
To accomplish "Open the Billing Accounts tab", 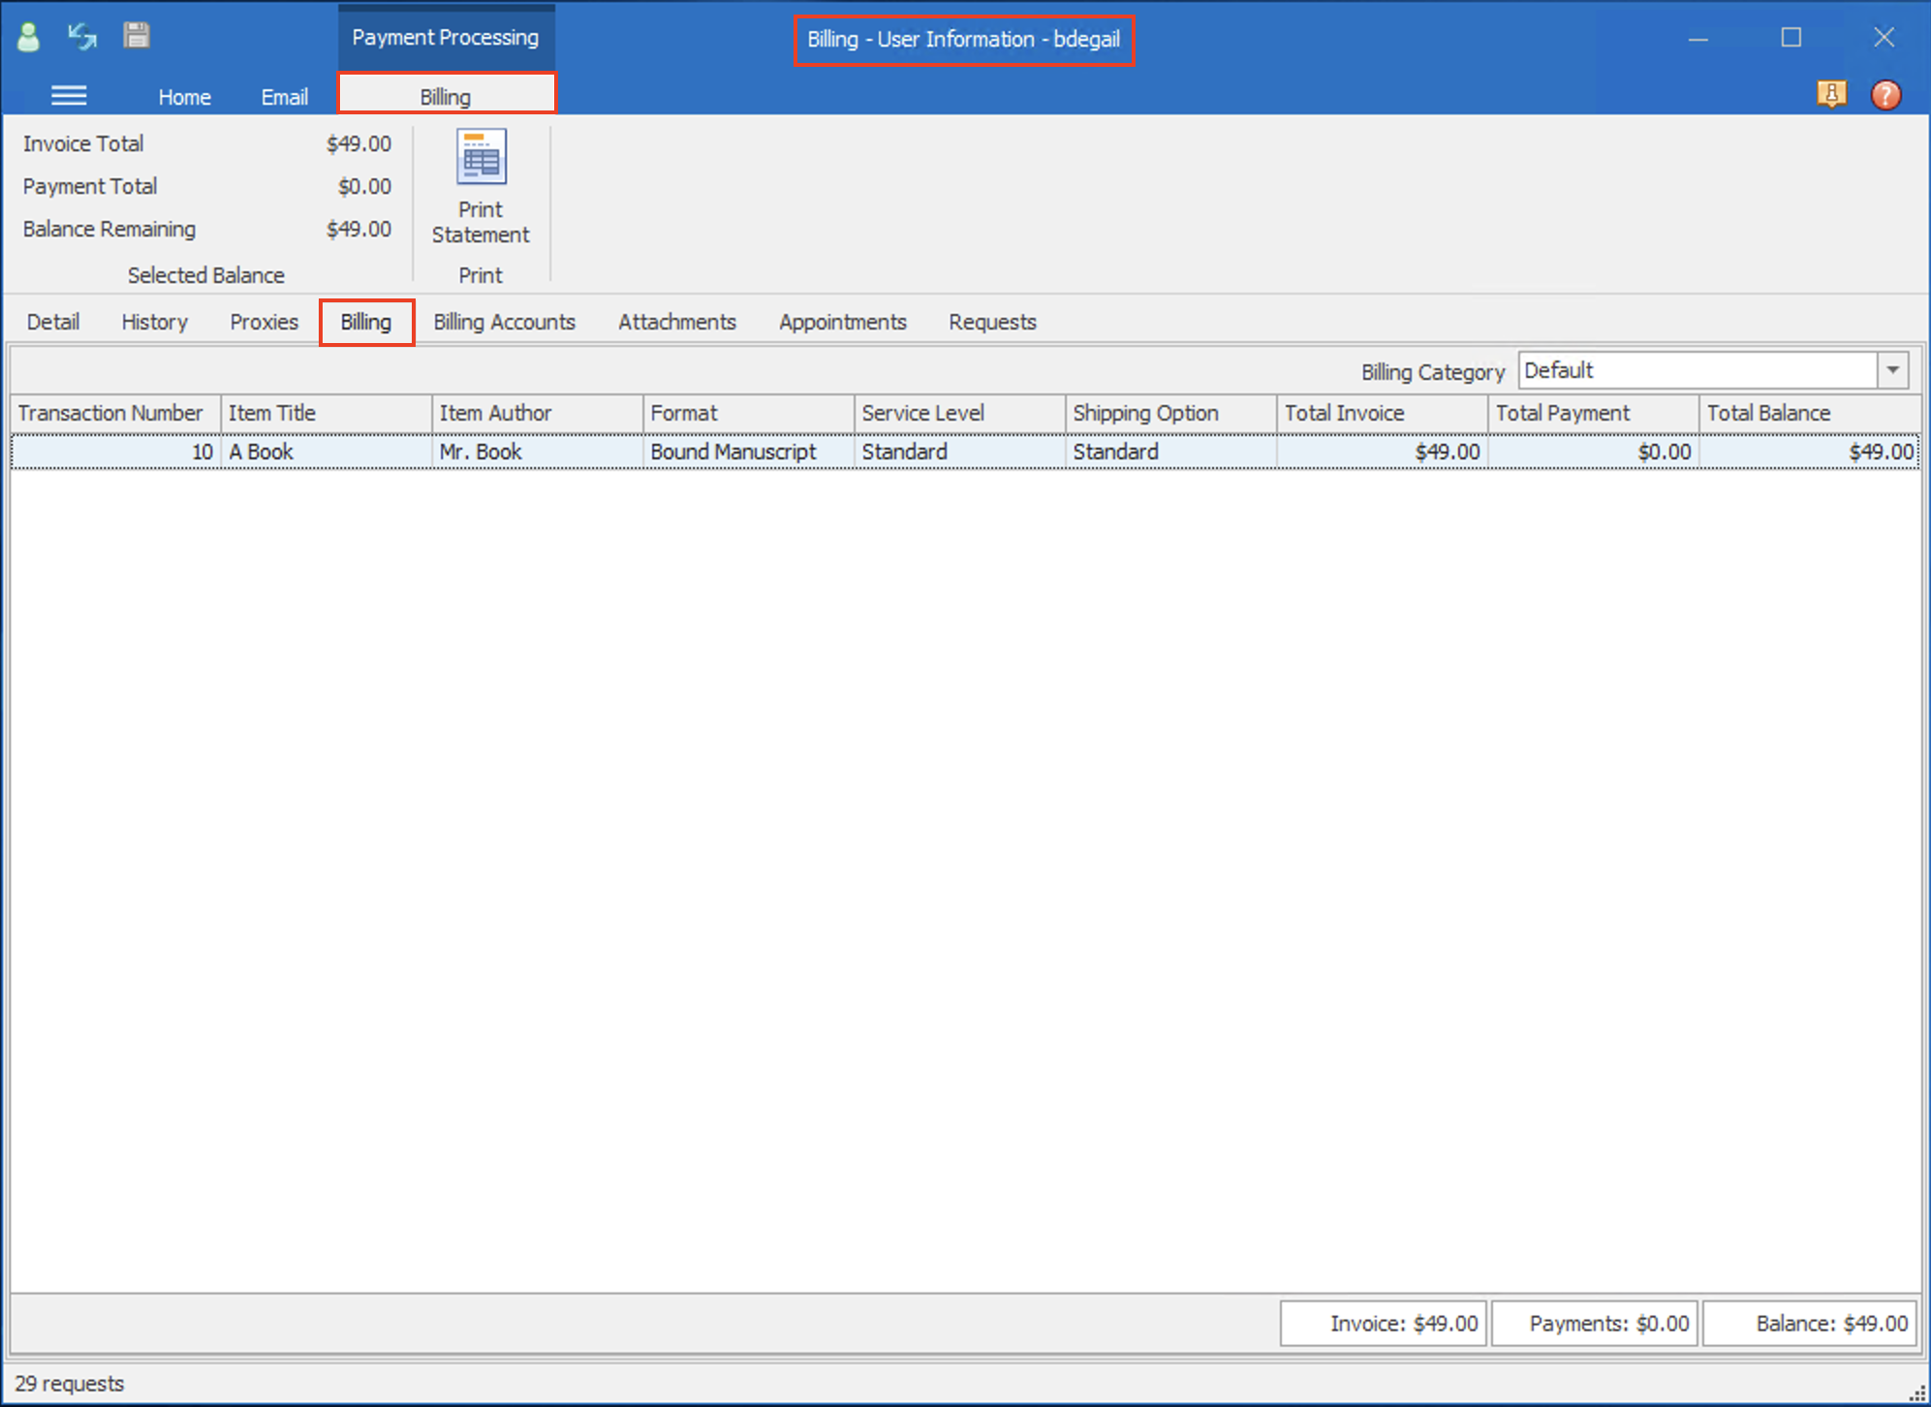I will (x=504, y=322).
